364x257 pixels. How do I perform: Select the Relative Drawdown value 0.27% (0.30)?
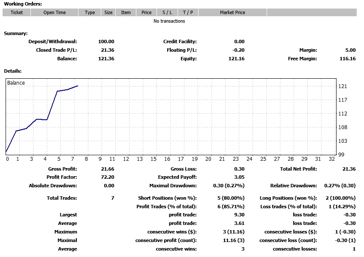(x=340, y=186)
